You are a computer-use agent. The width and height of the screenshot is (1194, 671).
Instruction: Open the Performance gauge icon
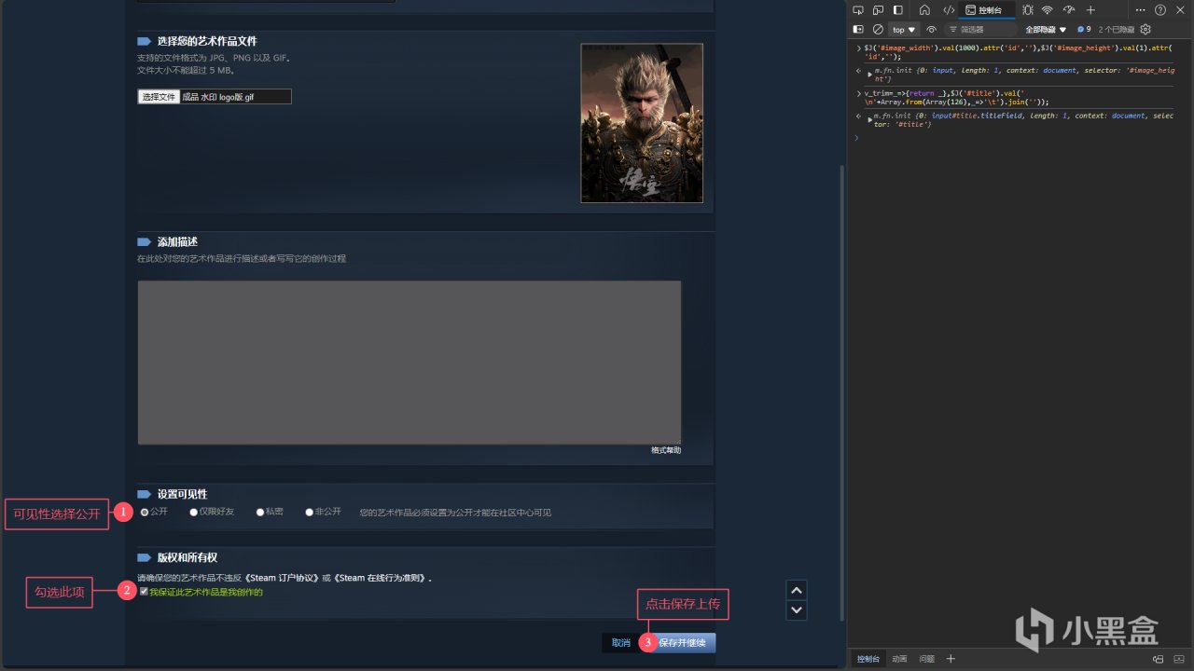point(1068,10)
